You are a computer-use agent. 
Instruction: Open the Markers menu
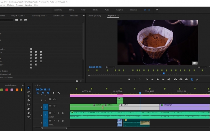tap(10, 5)
